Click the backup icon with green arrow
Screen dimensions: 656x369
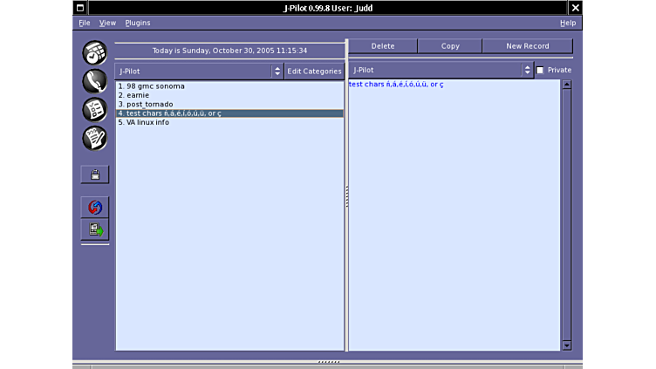pyautogui.click(x=95, y=229)
